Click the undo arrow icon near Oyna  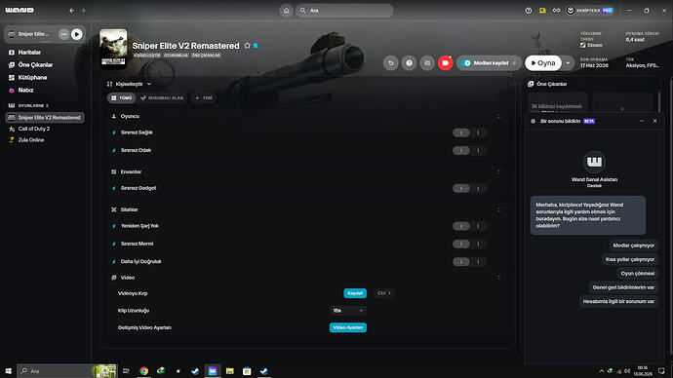(390, 63)
